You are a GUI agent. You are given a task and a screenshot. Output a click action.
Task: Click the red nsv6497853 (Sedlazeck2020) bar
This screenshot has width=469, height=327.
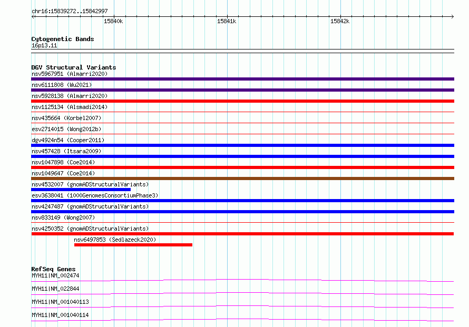[x=133, y=245]
